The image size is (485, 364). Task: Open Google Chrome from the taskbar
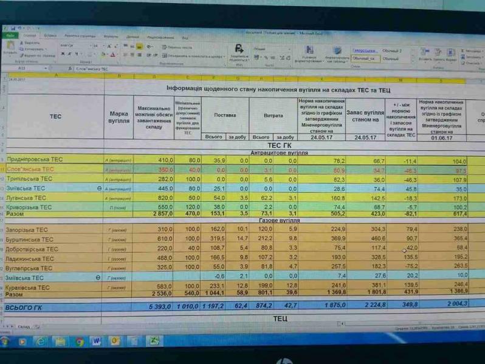coord(79,342)
